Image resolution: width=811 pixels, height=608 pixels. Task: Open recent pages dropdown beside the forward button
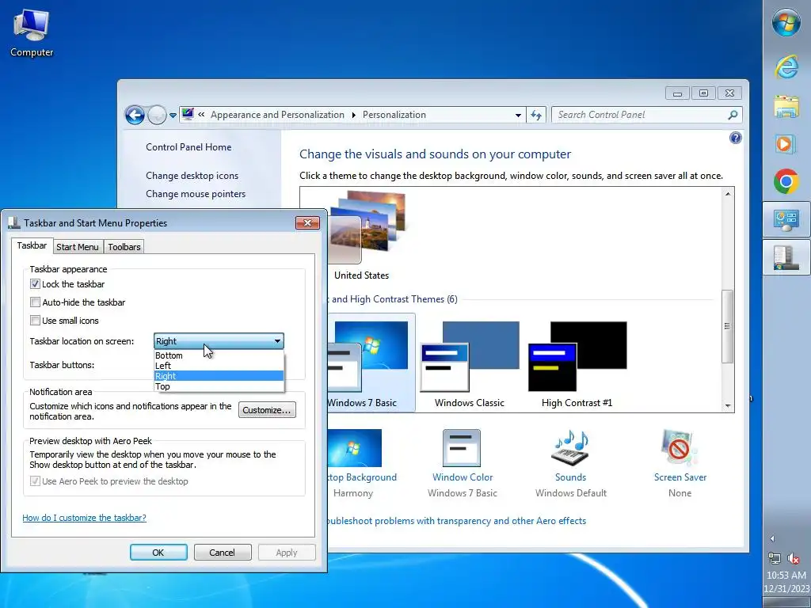[173, 116]
